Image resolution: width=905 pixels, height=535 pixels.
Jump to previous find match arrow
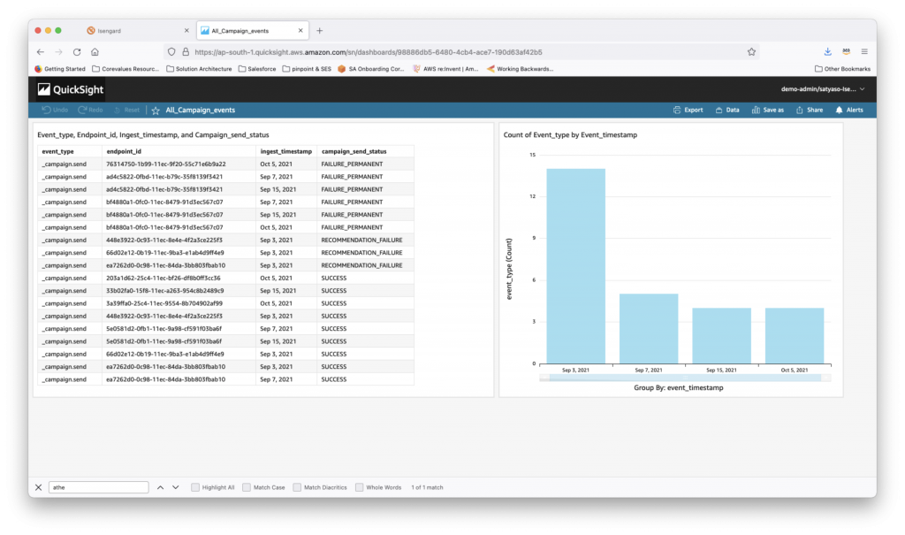pyautogui.click(x=161, y=487)
